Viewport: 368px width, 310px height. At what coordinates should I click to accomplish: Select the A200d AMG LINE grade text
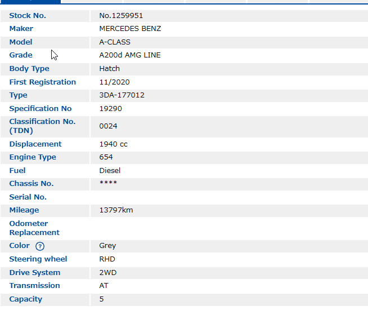point(129,55)
